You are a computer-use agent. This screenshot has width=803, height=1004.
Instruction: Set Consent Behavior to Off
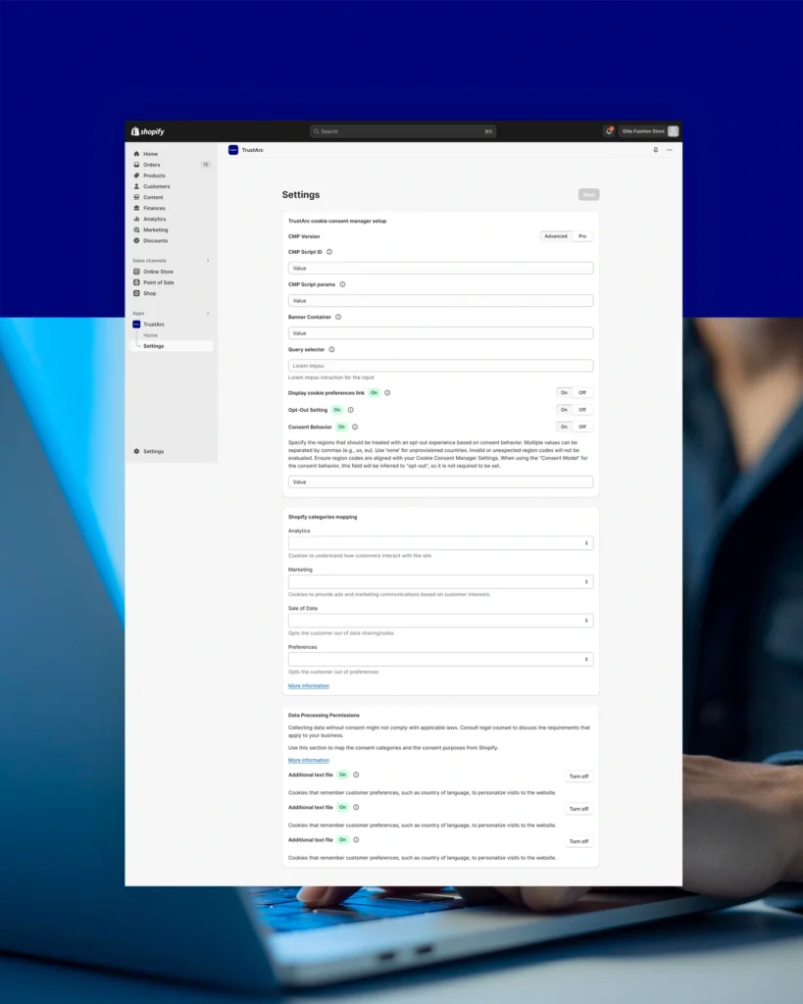582,427
